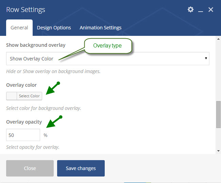This screenshot has height=183, width=221.
Task: Click the Row Settings title text
Action: tap(26, 10)
